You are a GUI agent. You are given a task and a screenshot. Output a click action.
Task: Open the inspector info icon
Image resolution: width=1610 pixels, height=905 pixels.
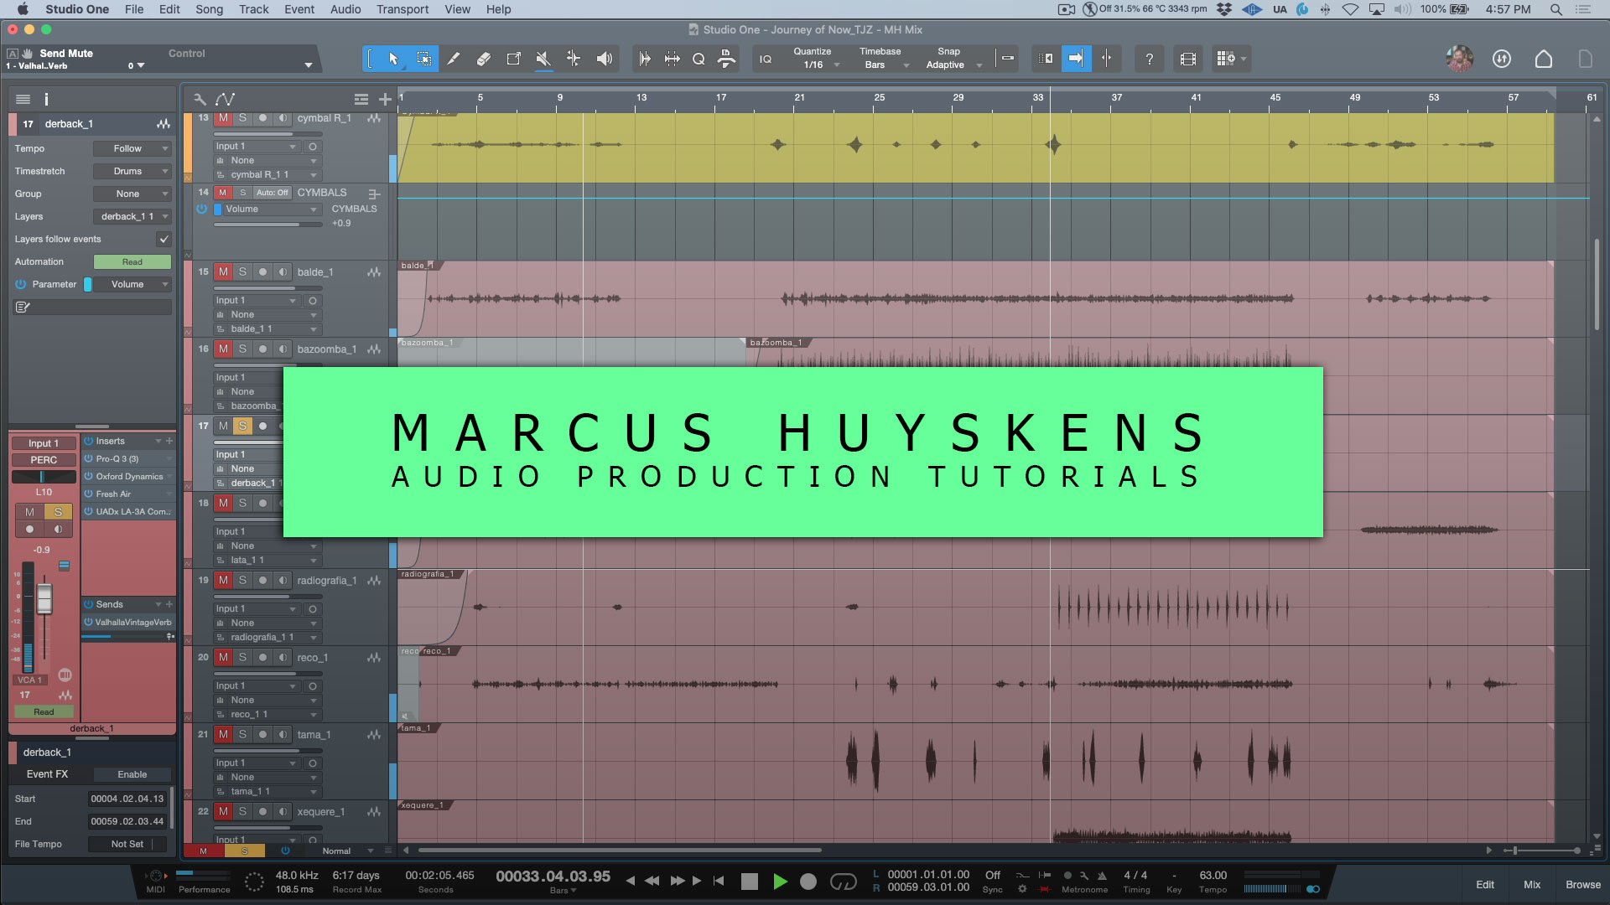46,99
